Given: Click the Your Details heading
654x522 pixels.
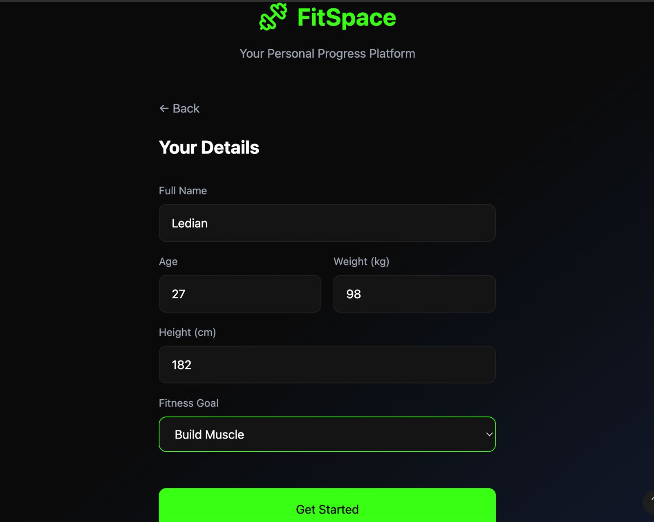Looking at the screenshot, I should point(209,147).
